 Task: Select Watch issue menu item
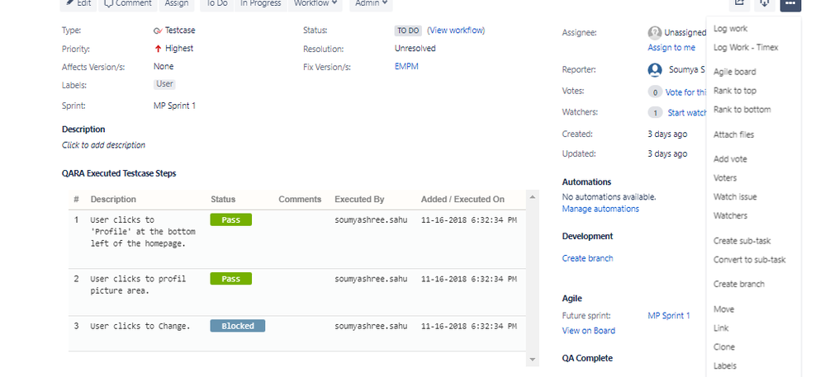tap(735, 197)
